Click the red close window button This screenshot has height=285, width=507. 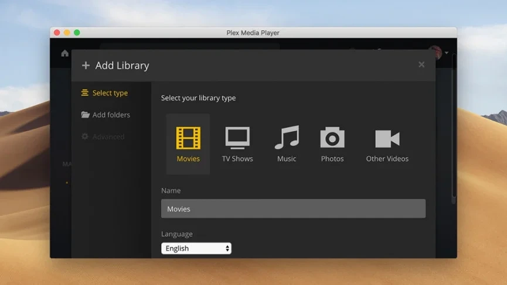tap(57, 33)
